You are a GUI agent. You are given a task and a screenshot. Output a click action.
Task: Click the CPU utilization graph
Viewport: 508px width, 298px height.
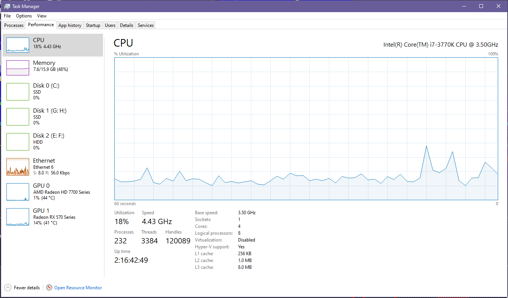tap(306, 129)
